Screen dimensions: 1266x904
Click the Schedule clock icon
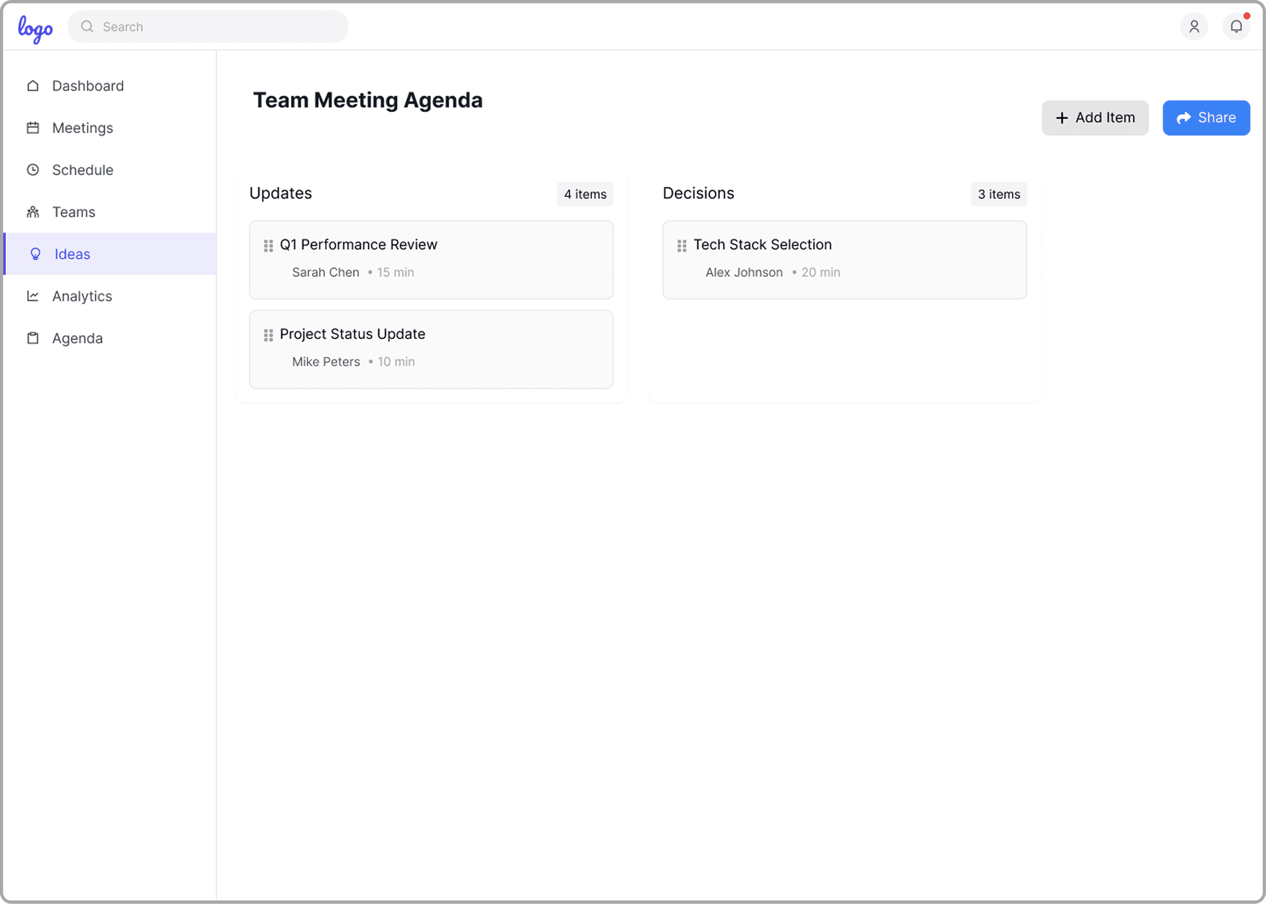33,170
